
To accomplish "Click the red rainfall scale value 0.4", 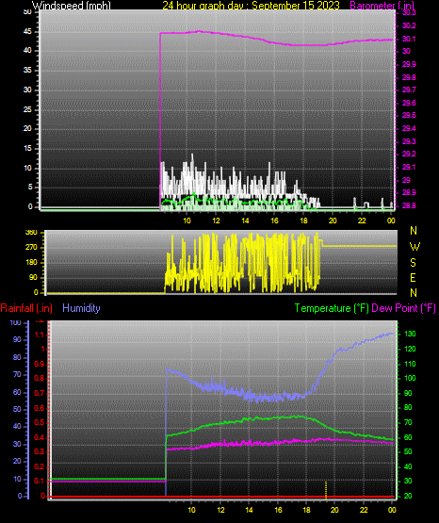I will tap(40, 437).
